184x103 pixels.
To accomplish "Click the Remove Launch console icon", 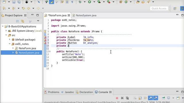I will [x=122, y=98].
